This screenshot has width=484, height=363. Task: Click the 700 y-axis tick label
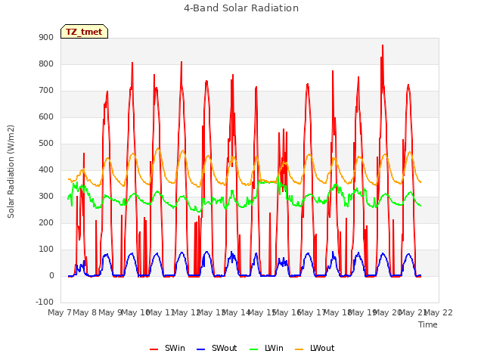pos(46,91)
